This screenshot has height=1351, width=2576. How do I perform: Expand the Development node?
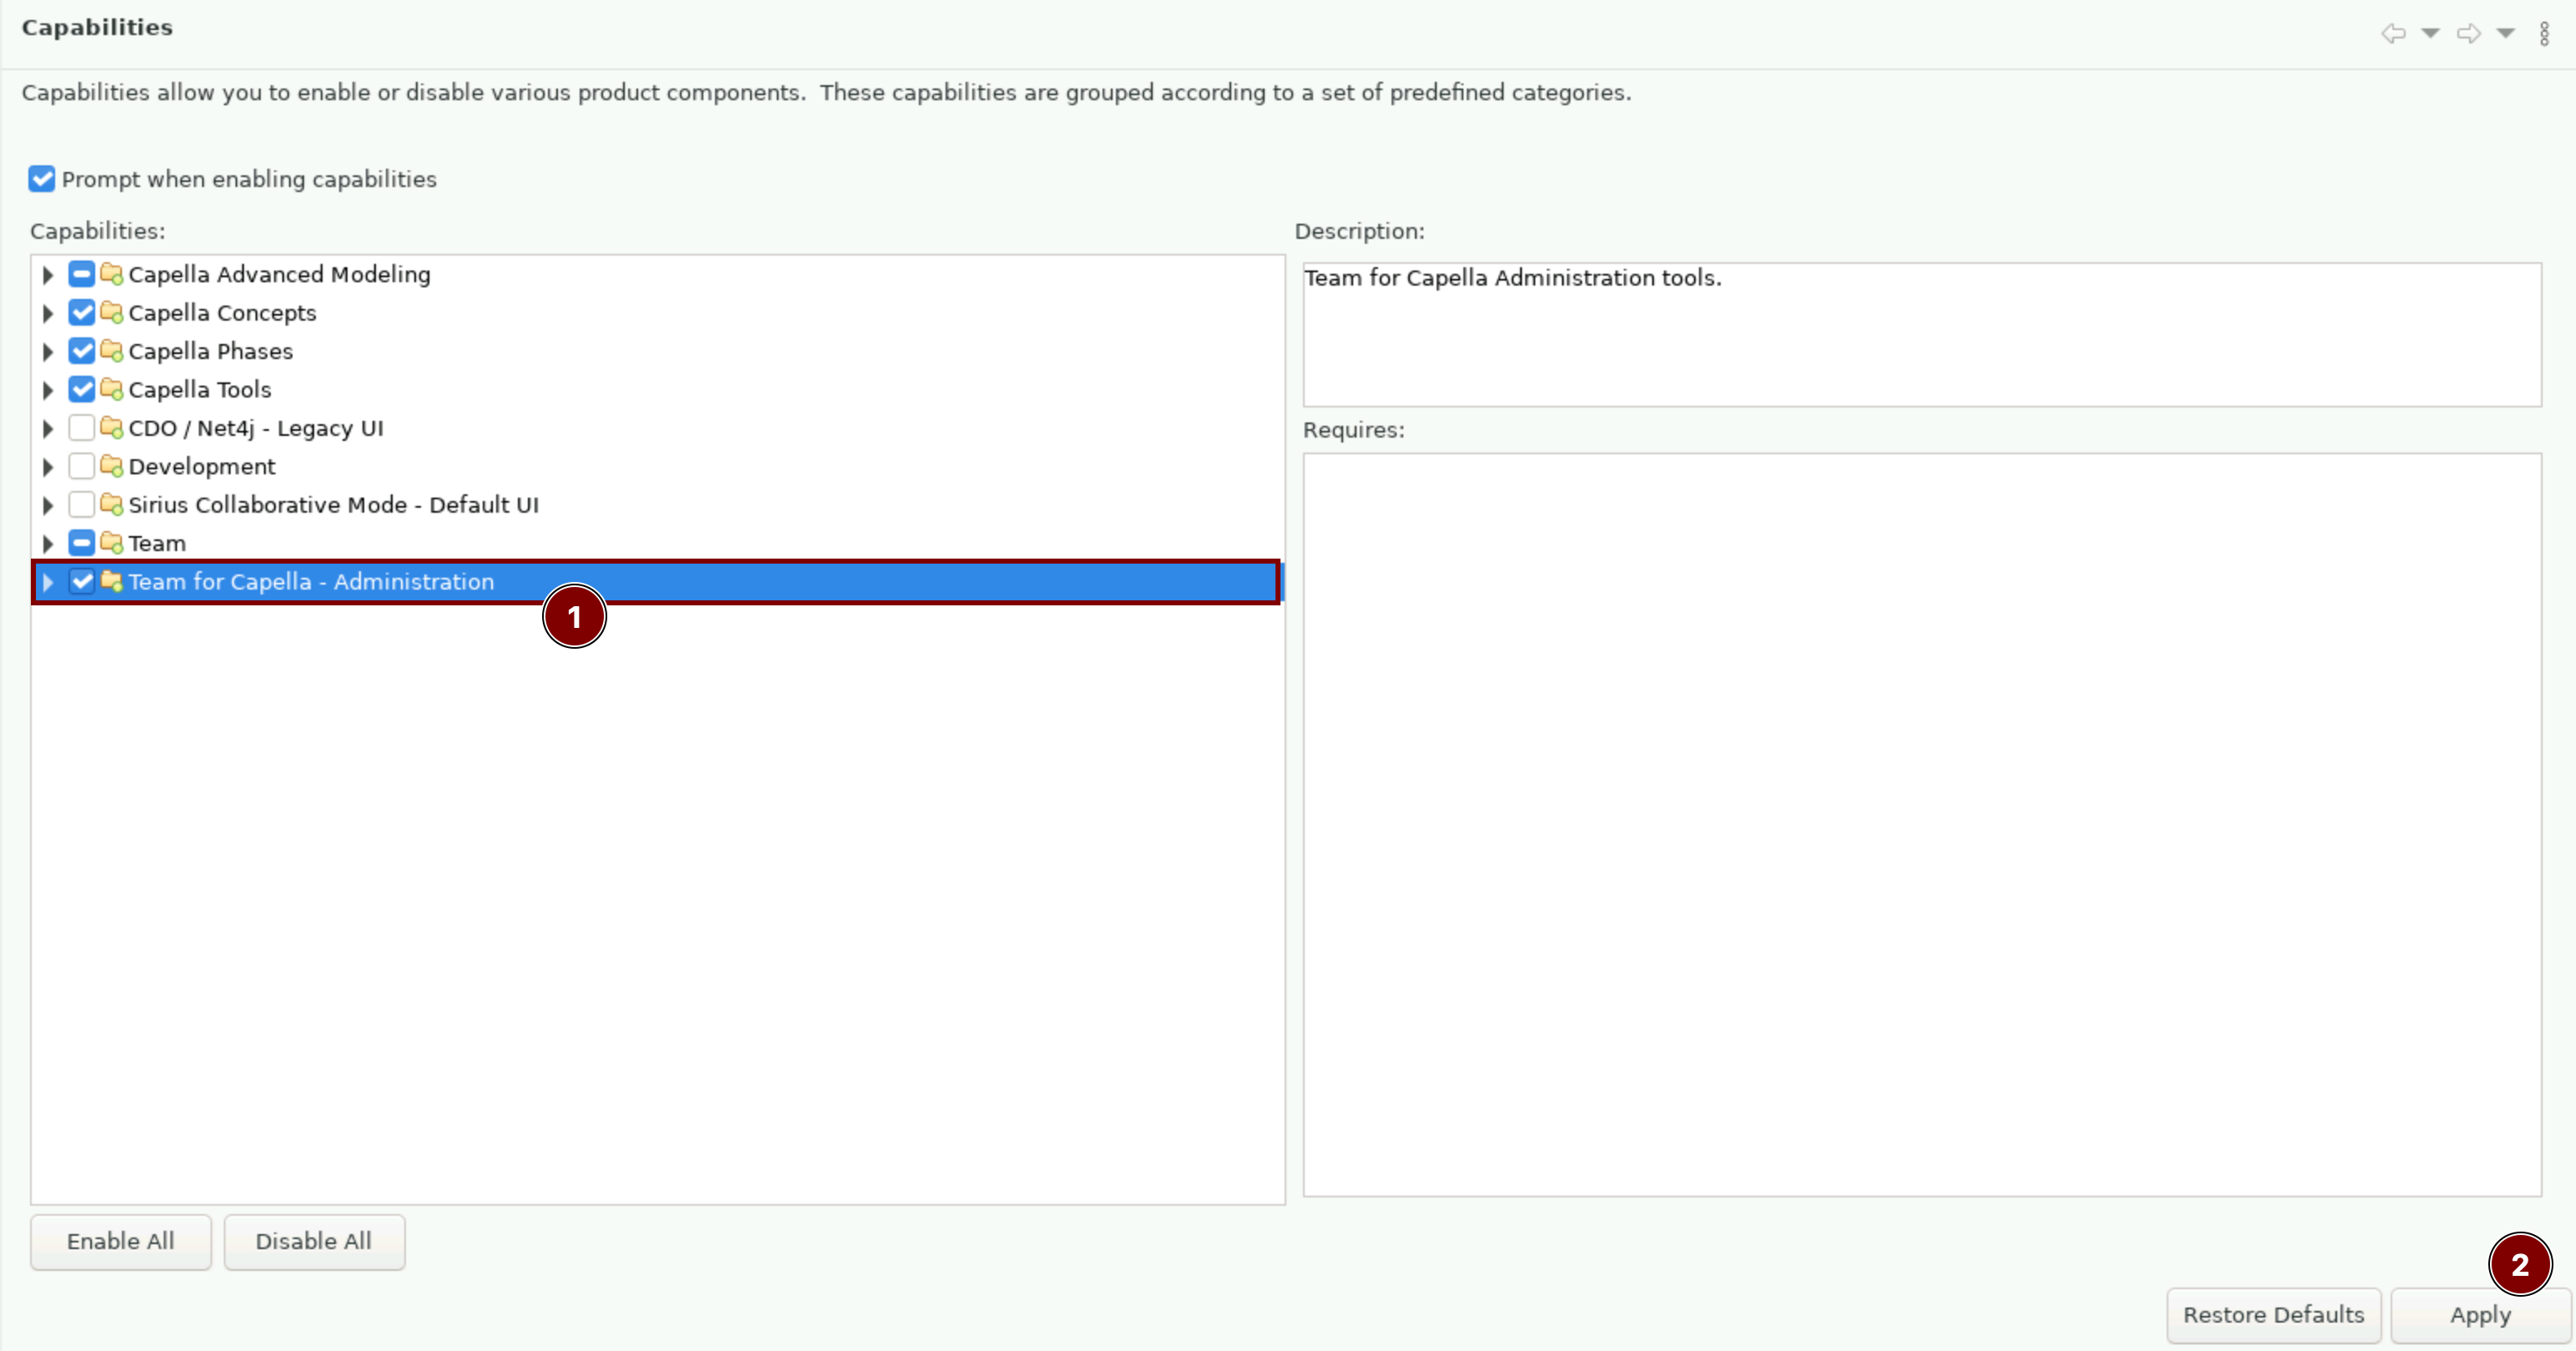[x=47, y=467]
